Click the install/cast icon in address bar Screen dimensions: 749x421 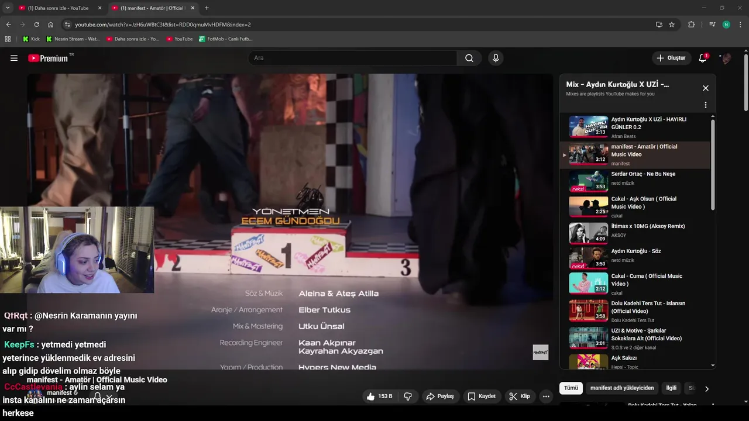point(659,25)
